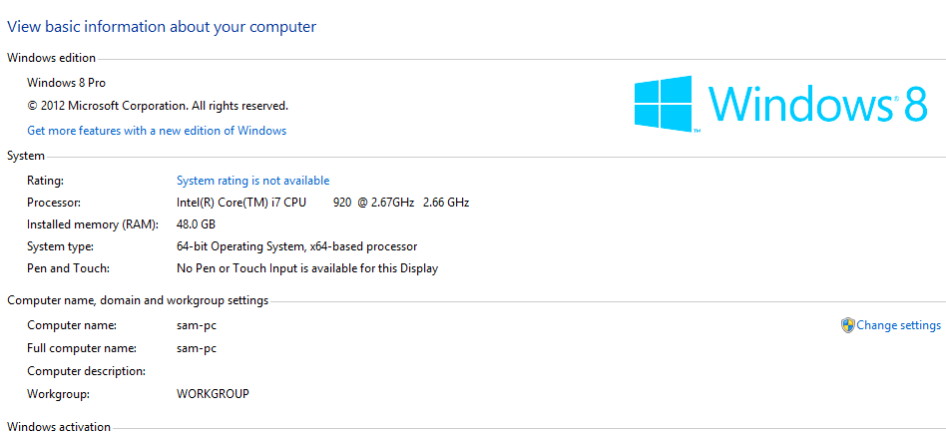The height and width of the screenshot is (436, 946).
Task: Click the WORKGROUP workgroup value
Action: click(x=213, y=394)
